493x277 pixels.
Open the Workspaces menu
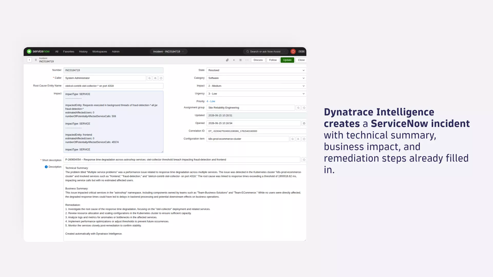coord(100,52)
